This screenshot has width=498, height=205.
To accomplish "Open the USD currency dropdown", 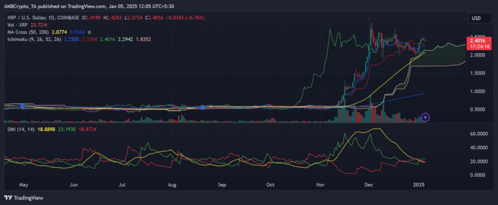I will pos(476,18).
